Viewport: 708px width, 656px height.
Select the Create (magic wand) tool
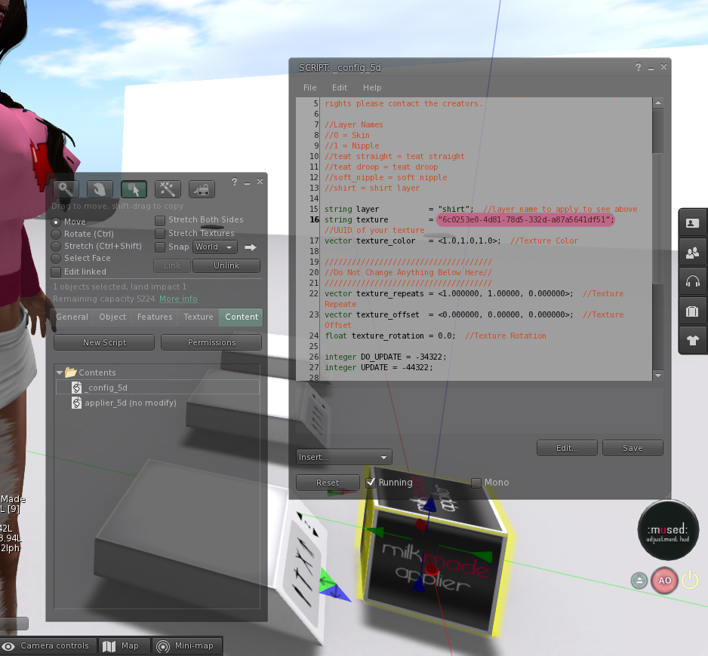click(x=168, y=189)
